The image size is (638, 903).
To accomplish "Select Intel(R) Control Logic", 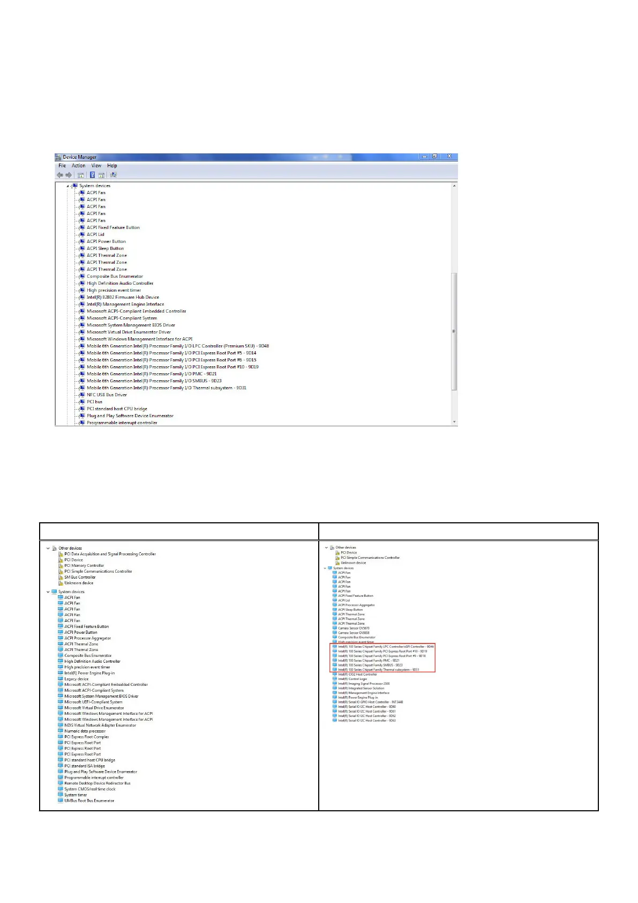I will pyautogui.click(x=352, y=679).
